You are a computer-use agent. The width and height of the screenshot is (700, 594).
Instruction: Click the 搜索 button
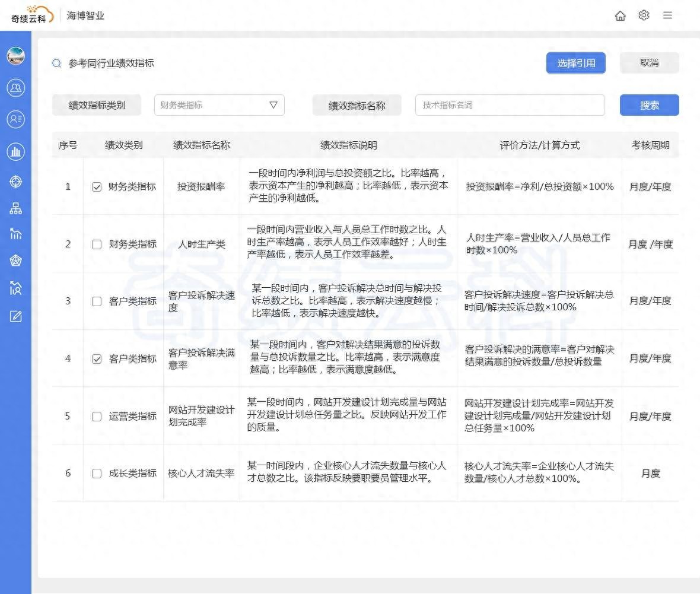point(649,105)
